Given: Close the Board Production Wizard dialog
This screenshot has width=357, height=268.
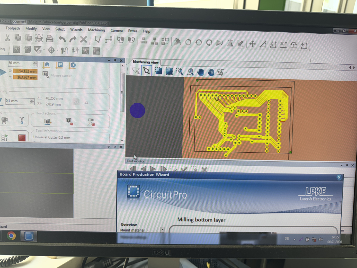Looking at the screenshot, I should click(339, 177).
